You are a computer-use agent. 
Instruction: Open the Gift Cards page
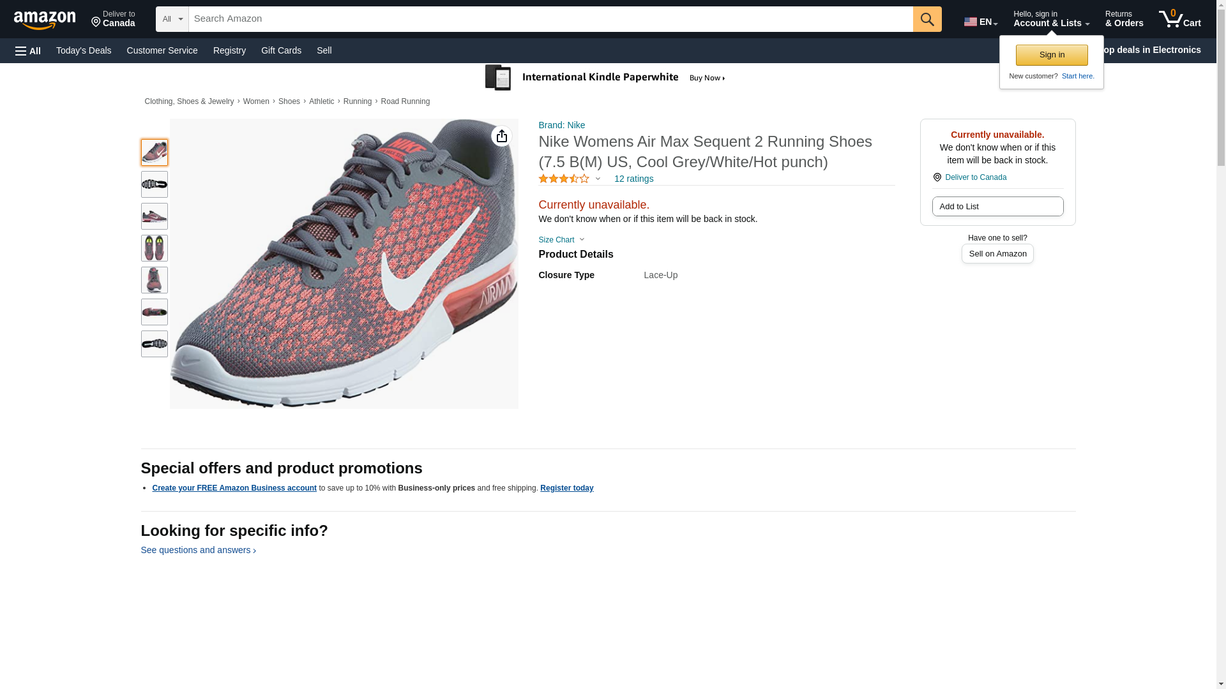(281, 50)
